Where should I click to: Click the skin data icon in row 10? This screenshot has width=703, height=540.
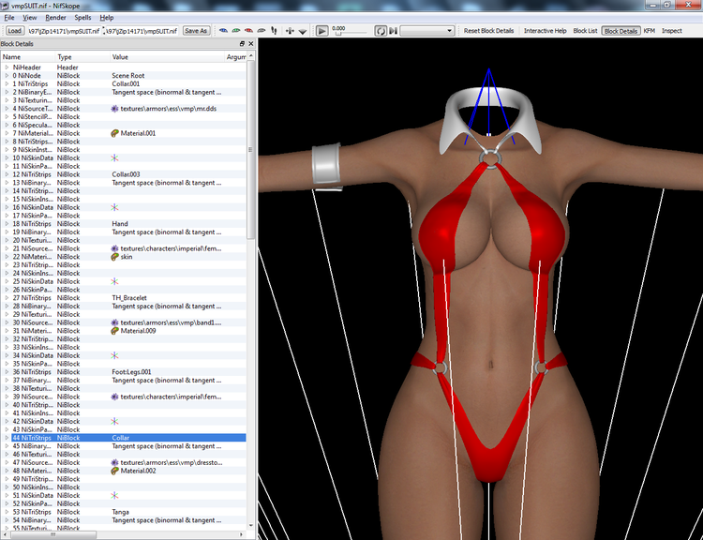coord(114,157)
